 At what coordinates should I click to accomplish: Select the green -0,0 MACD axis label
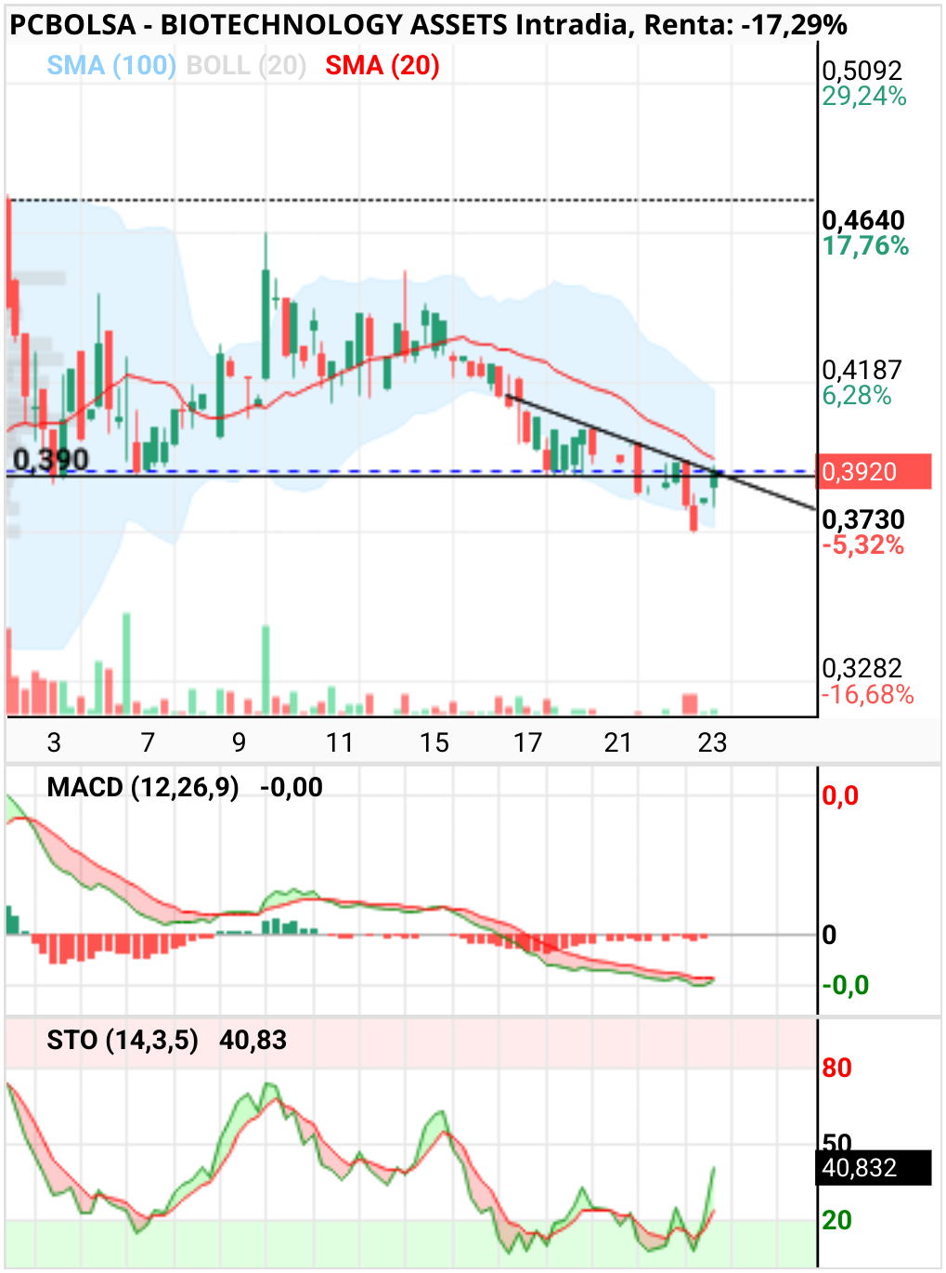(846, 985)
